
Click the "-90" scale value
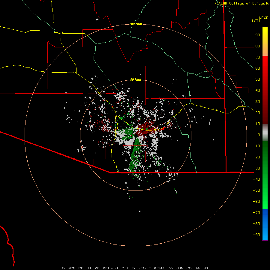click(x=256, y=235)
